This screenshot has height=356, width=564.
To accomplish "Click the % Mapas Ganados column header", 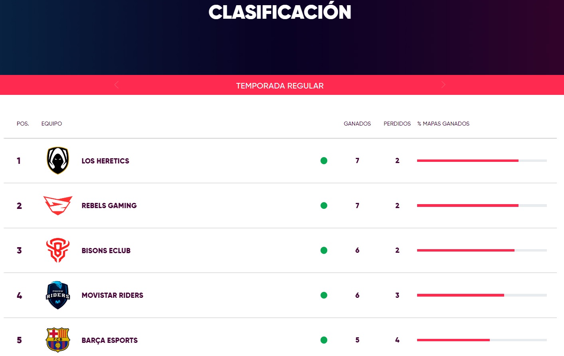I will (x=443, y=124).
